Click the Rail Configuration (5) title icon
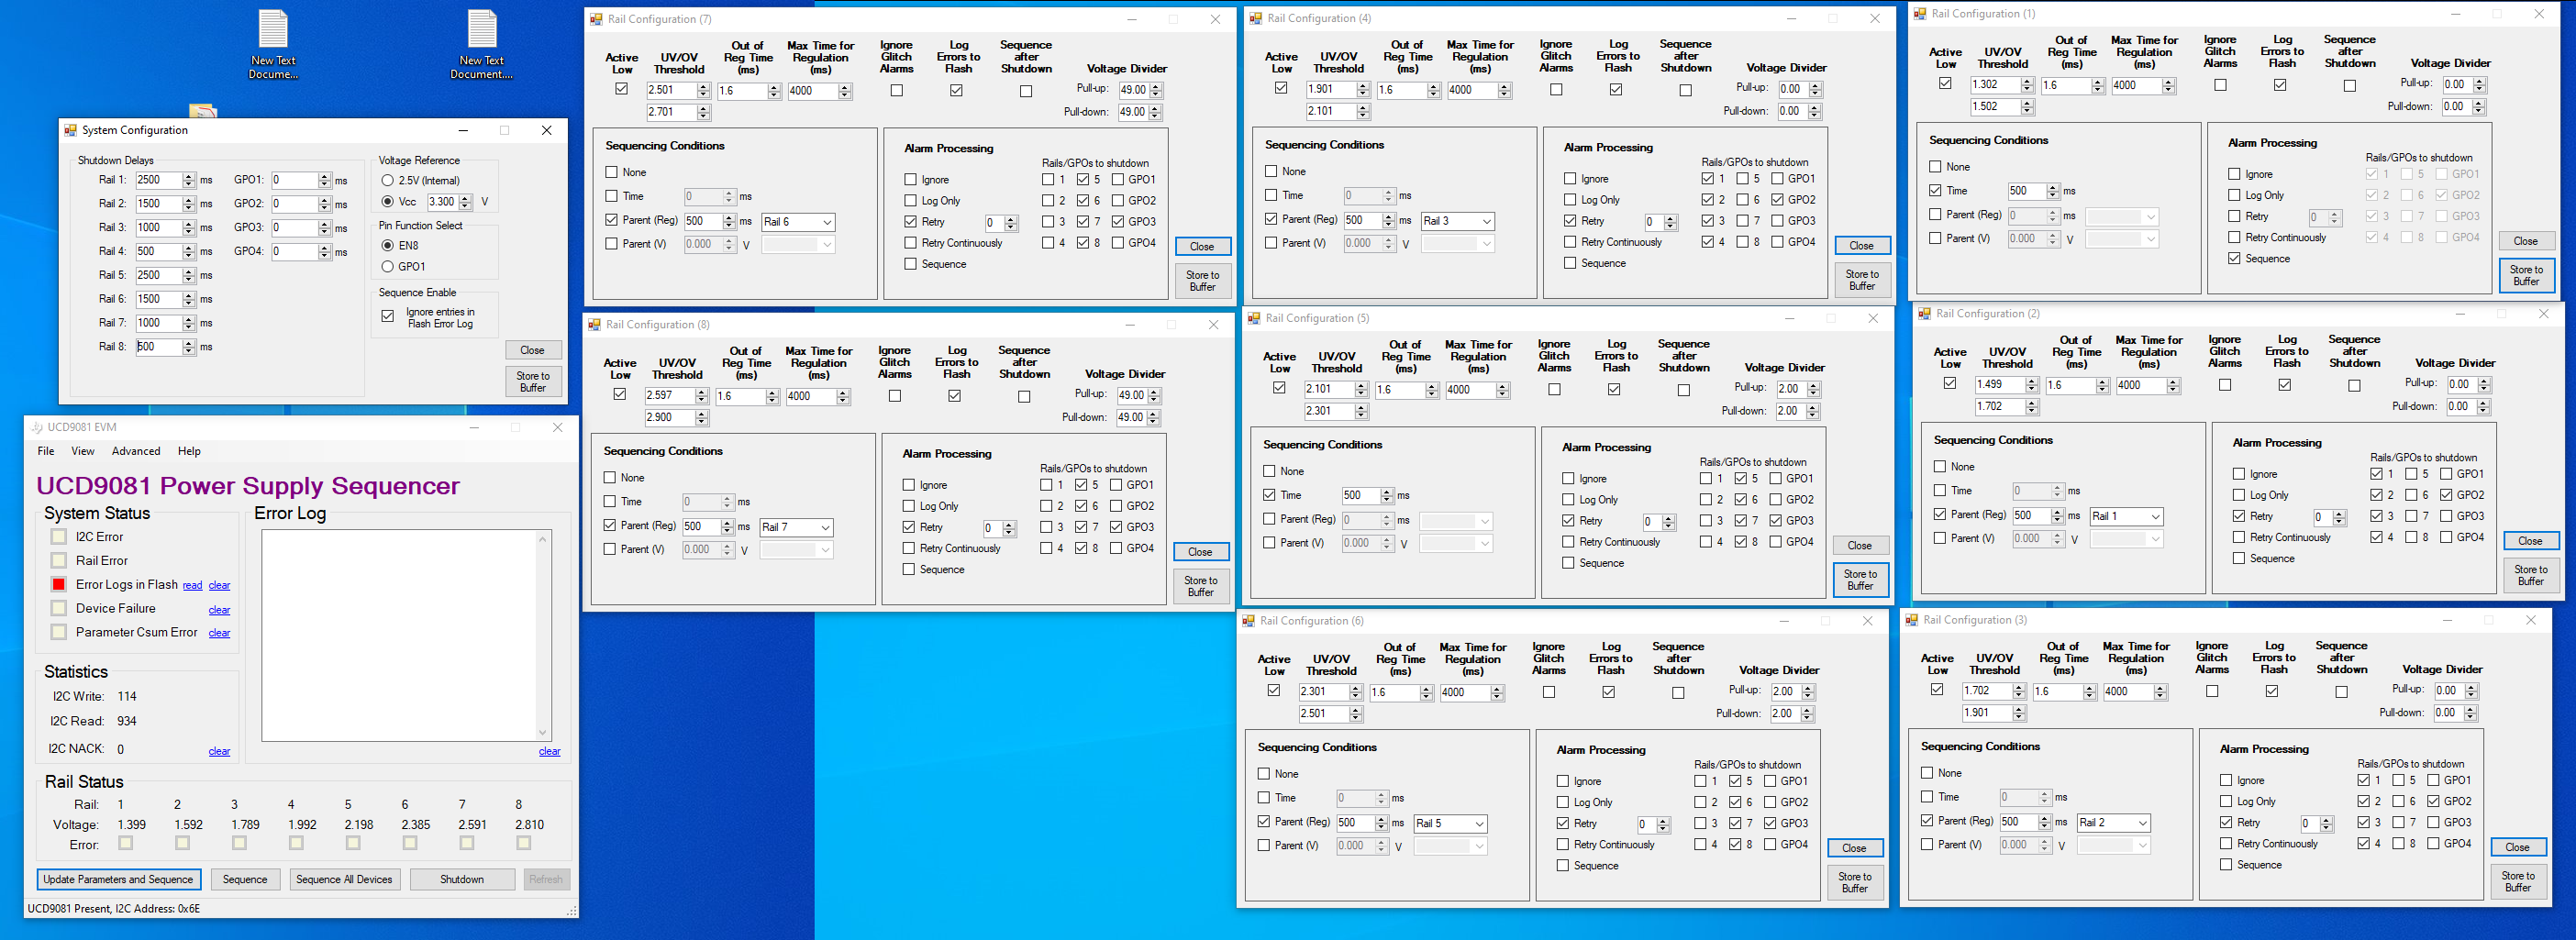This screenshot has width=2576, height=940. point(1254,318)
